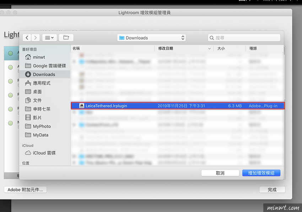
Task: Click the 取消 cancel button
Action: tap(220, 173)
